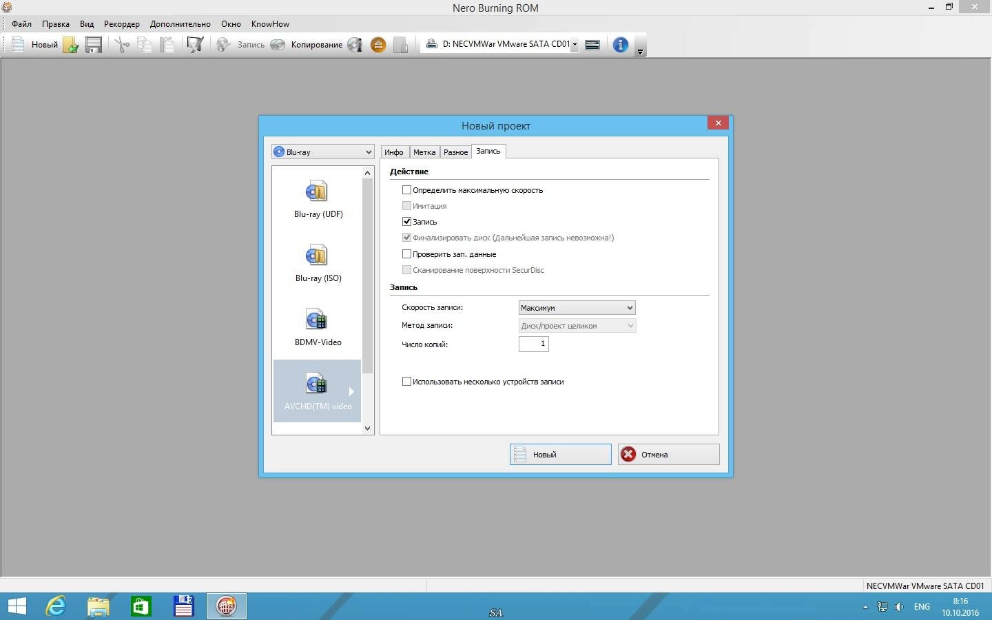The image size is (992, 620).
Task: Select AVCHD(TM) video project type
Action: coord(318,391)
